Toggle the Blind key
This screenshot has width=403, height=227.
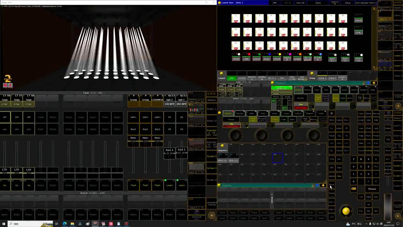click(x=332, y=120)
